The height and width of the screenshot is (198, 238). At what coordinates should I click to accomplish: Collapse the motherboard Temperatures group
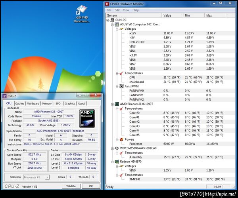coord(117,73)
